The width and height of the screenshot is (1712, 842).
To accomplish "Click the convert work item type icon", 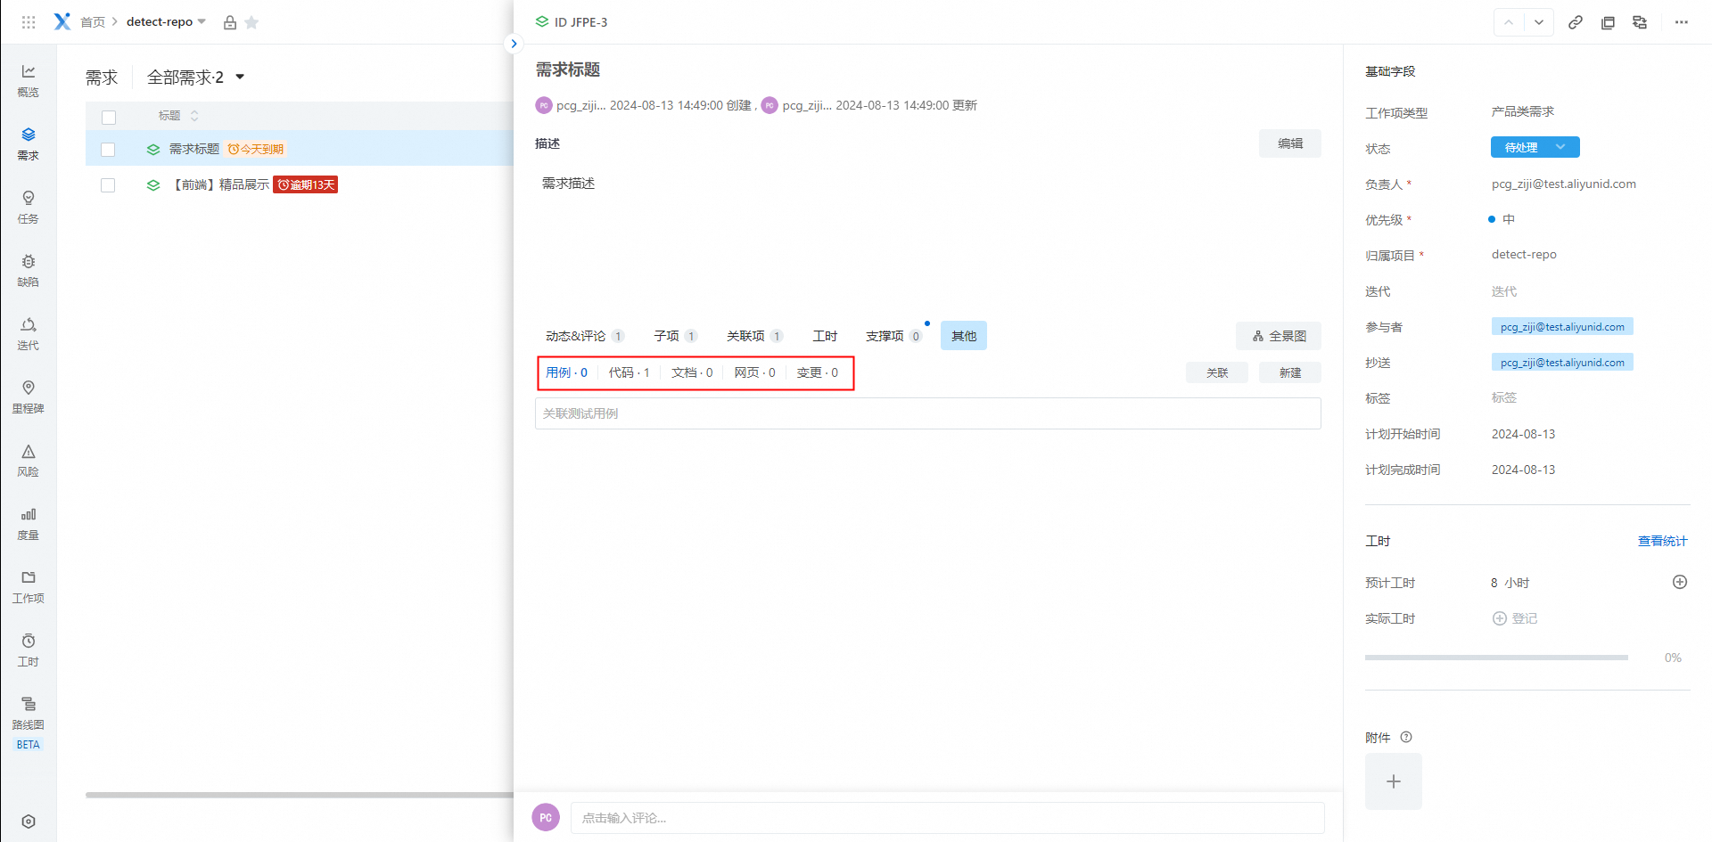I will click(x=1640, y=22).
